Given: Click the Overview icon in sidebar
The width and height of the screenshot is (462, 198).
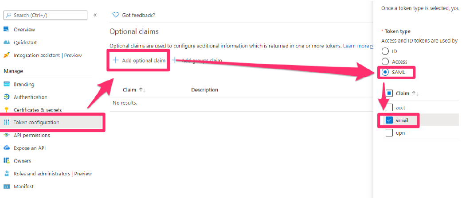Looking at the screenshot, I should click(x=7, y=29).
